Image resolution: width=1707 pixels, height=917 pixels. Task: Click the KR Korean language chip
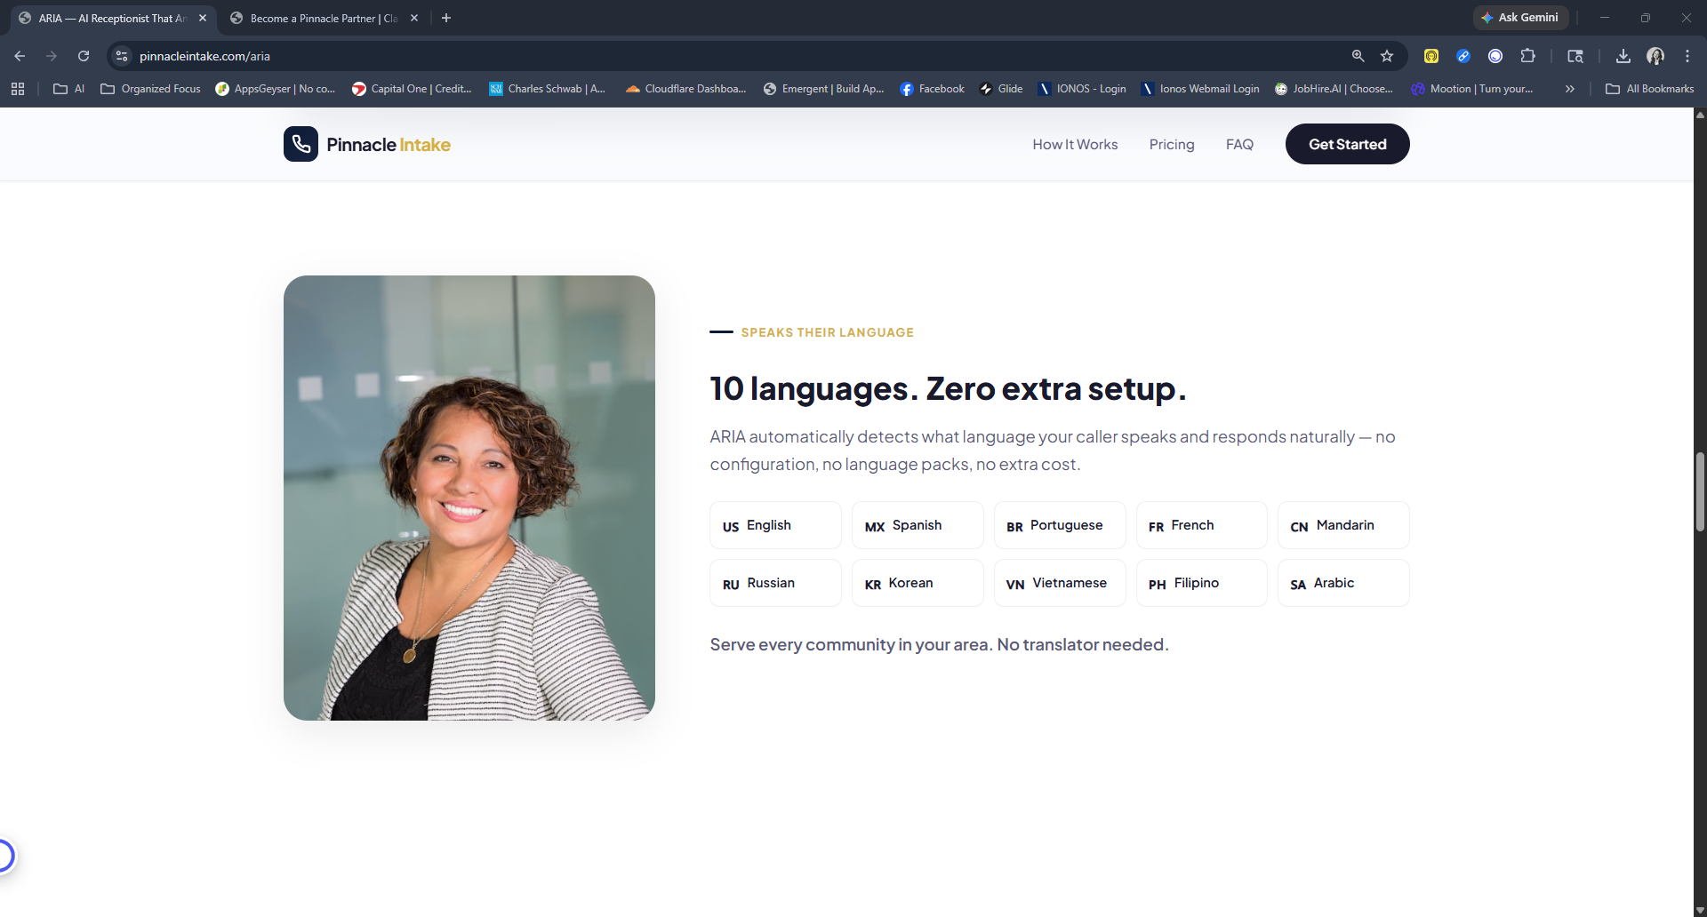tap(918, 583)
